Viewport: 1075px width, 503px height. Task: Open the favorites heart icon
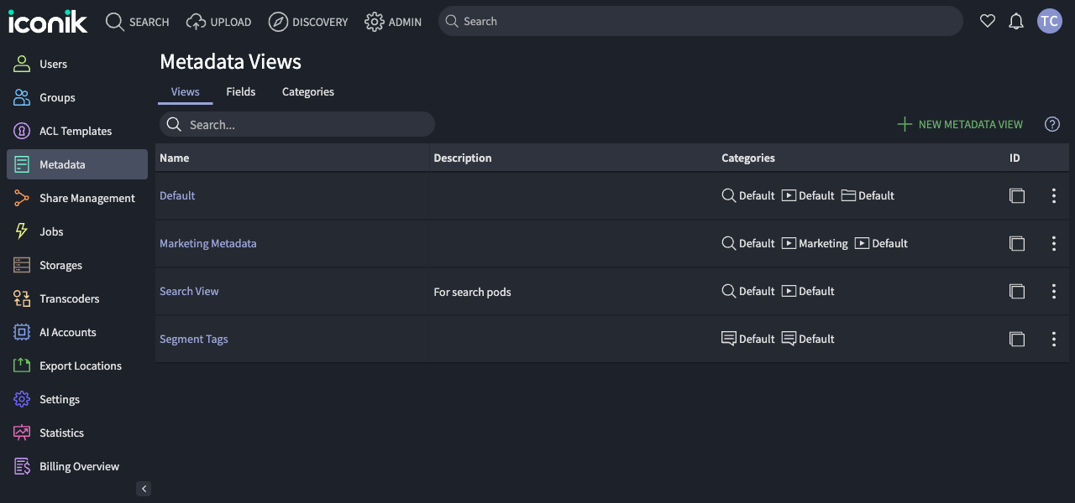(988, 21)
